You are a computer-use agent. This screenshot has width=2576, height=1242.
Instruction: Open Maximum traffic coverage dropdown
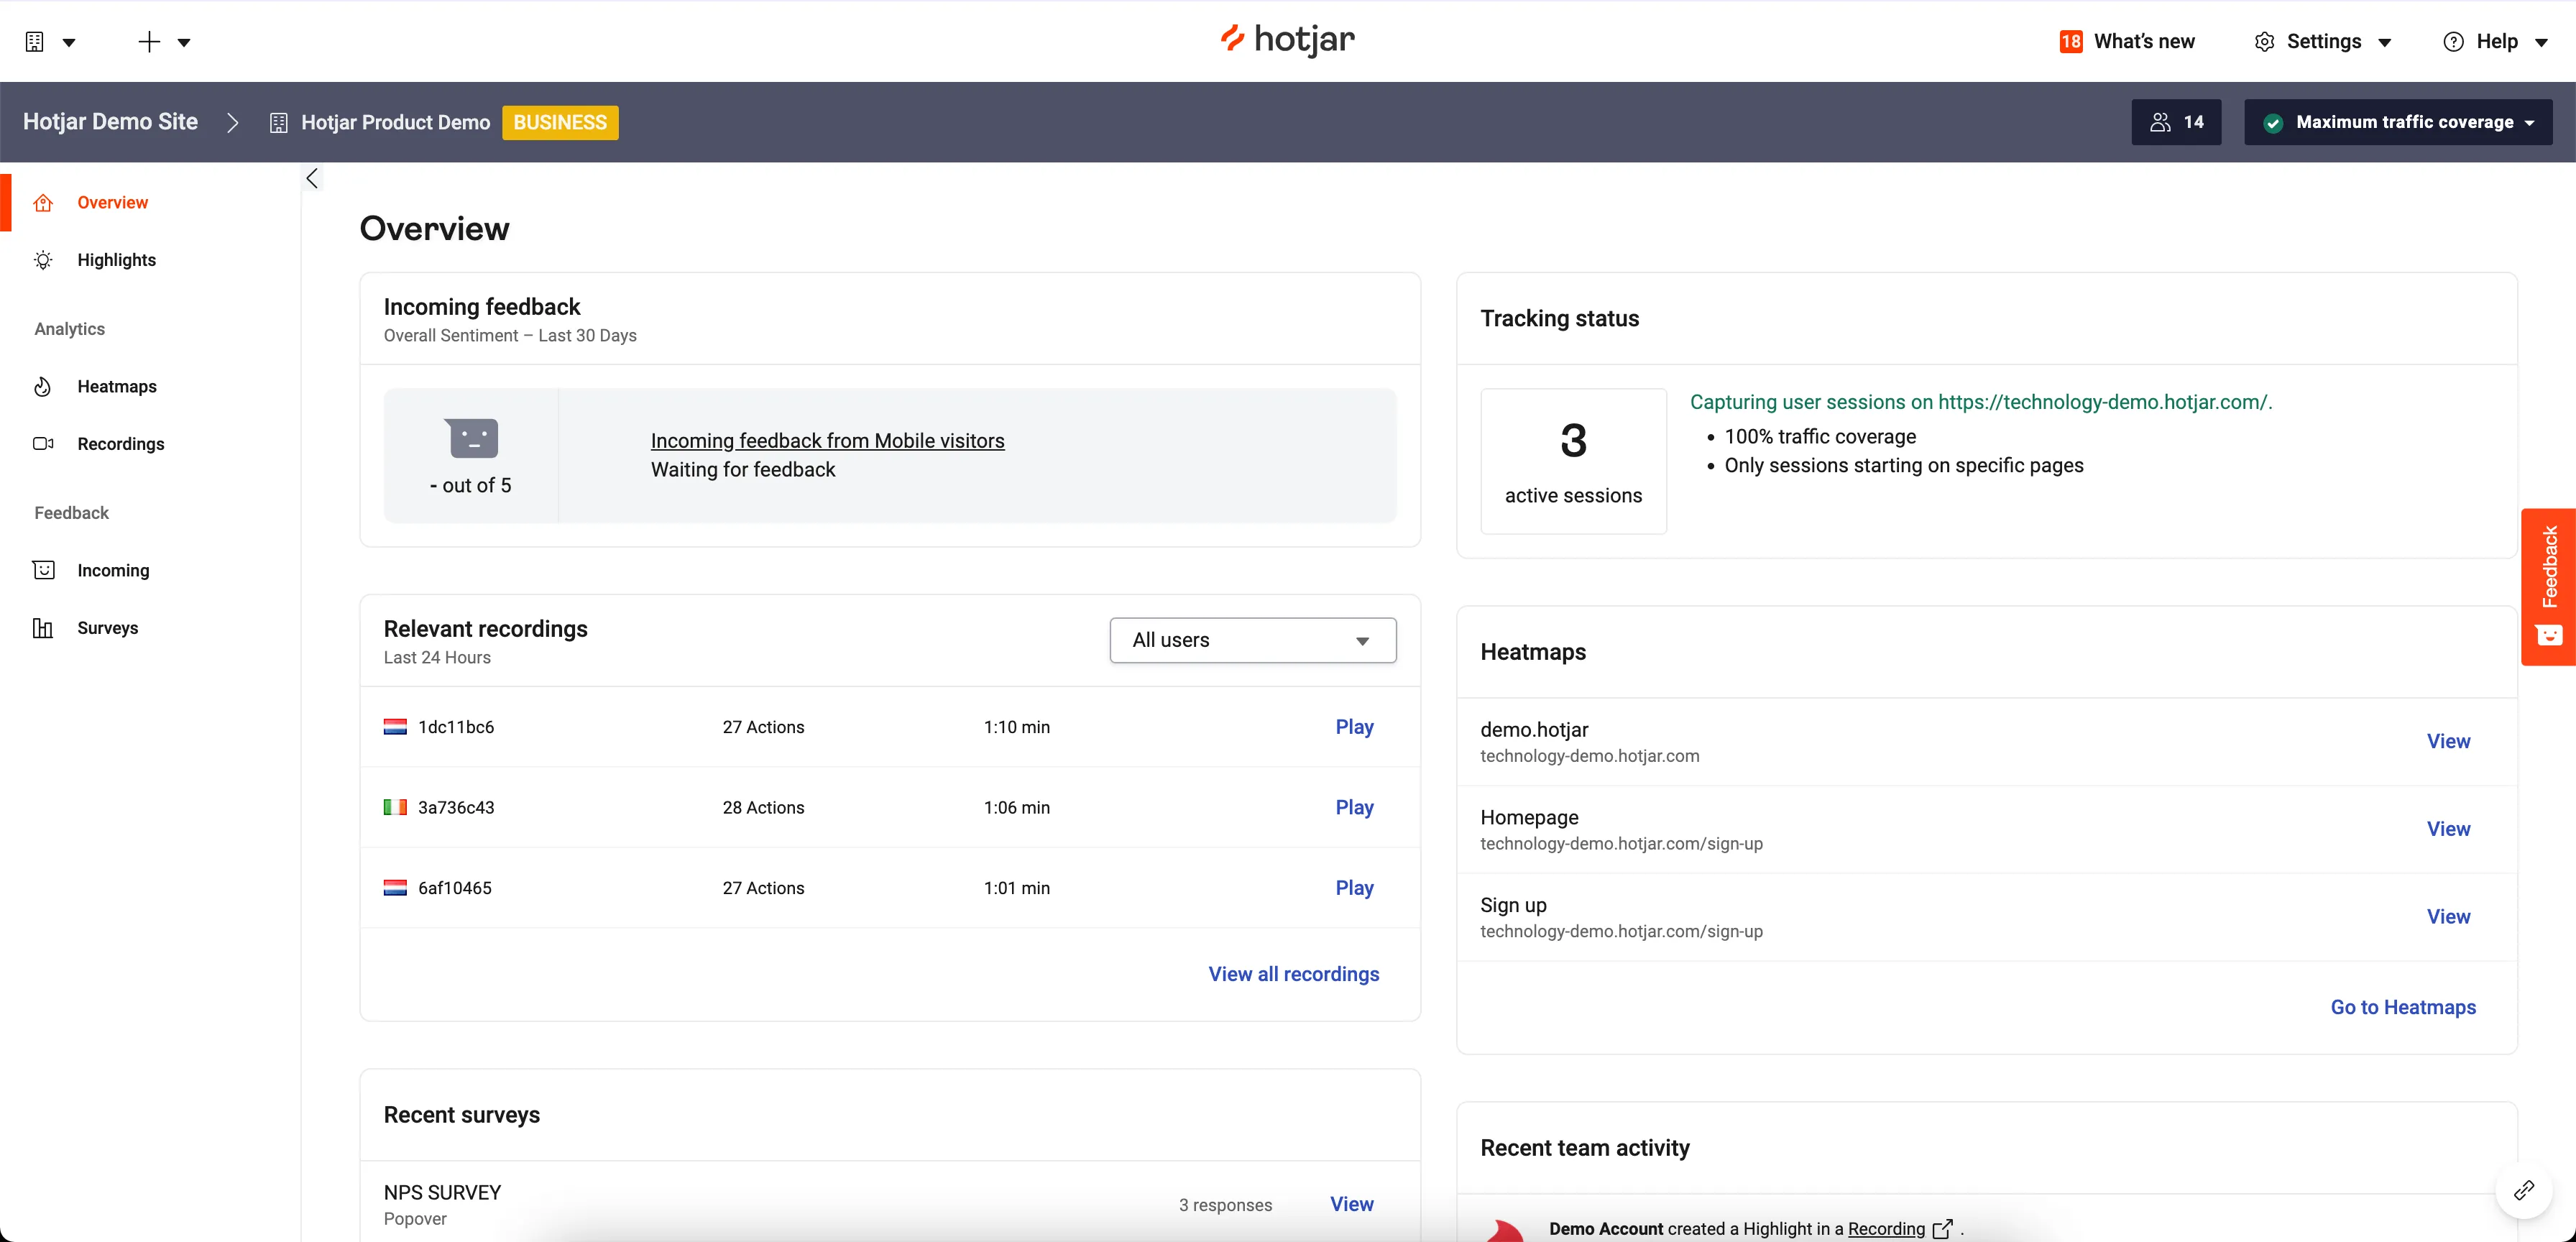point(2398,122)
